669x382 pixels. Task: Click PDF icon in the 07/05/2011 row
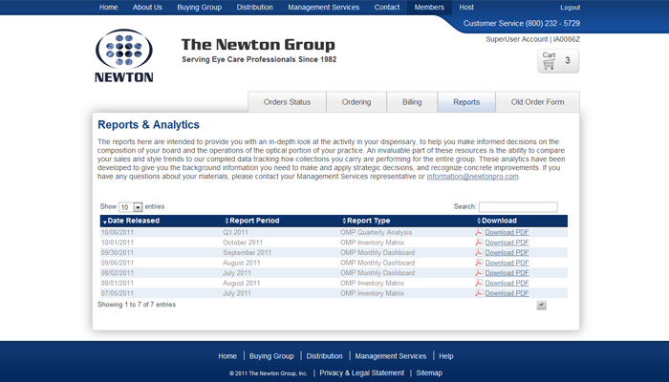coord(479,293)
